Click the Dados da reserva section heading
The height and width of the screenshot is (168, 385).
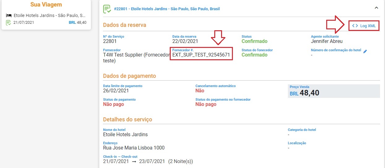click(125, 25)
